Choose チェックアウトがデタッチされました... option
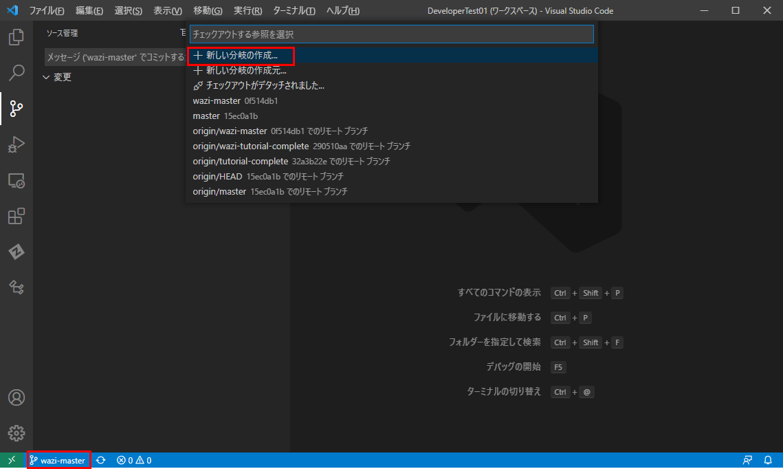Viewport: 783px width, 469px height. (x=392, y=85)
